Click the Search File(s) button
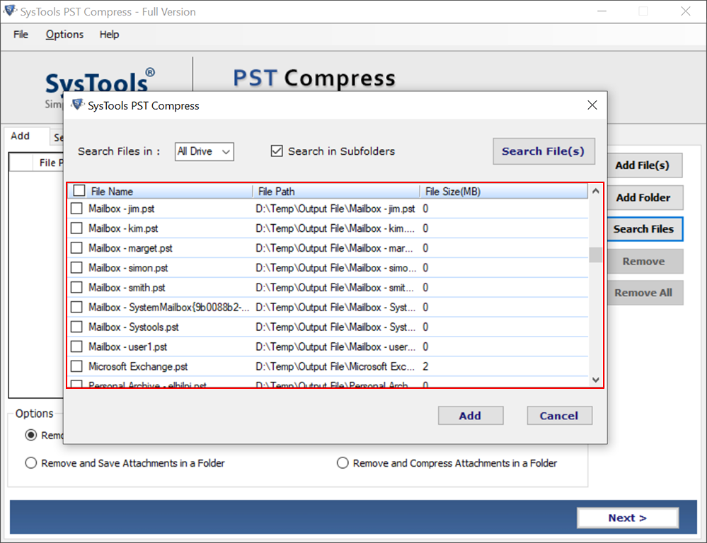Screen dimensions: 707x543 (544, 151)
